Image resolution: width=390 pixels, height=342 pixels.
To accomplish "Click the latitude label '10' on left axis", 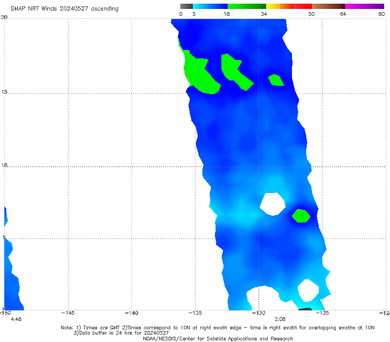I will (x=4, y=165).
